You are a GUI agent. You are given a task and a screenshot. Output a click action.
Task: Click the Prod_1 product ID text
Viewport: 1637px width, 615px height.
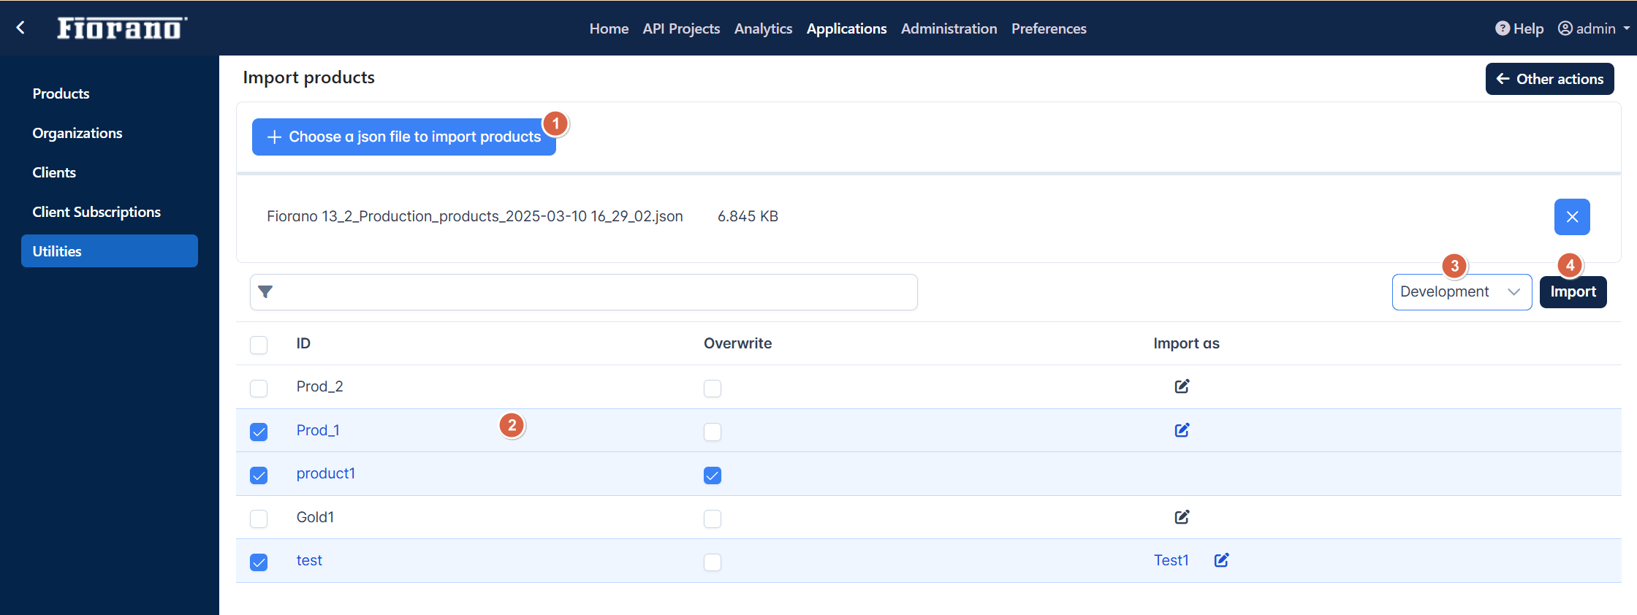coord(318,430)
